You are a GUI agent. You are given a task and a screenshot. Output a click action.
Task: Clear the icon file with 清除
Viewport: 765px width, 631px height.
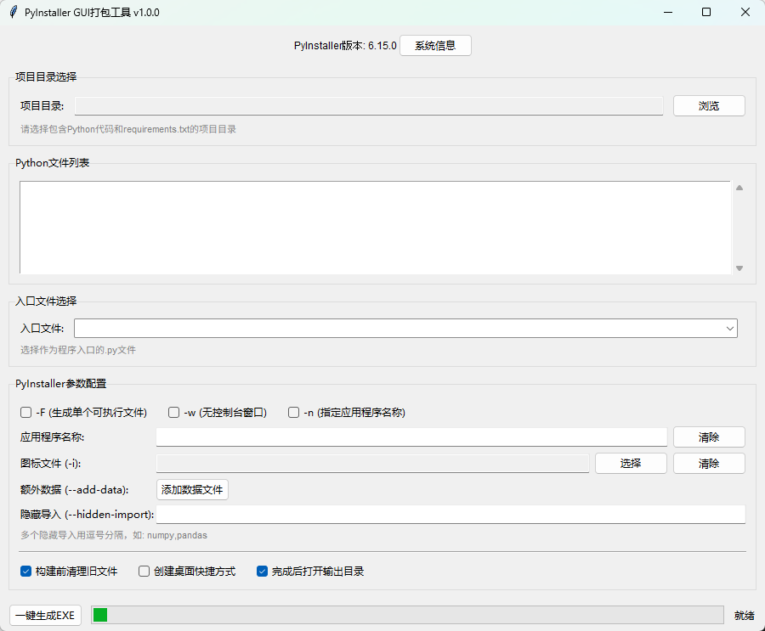(709, 463)
